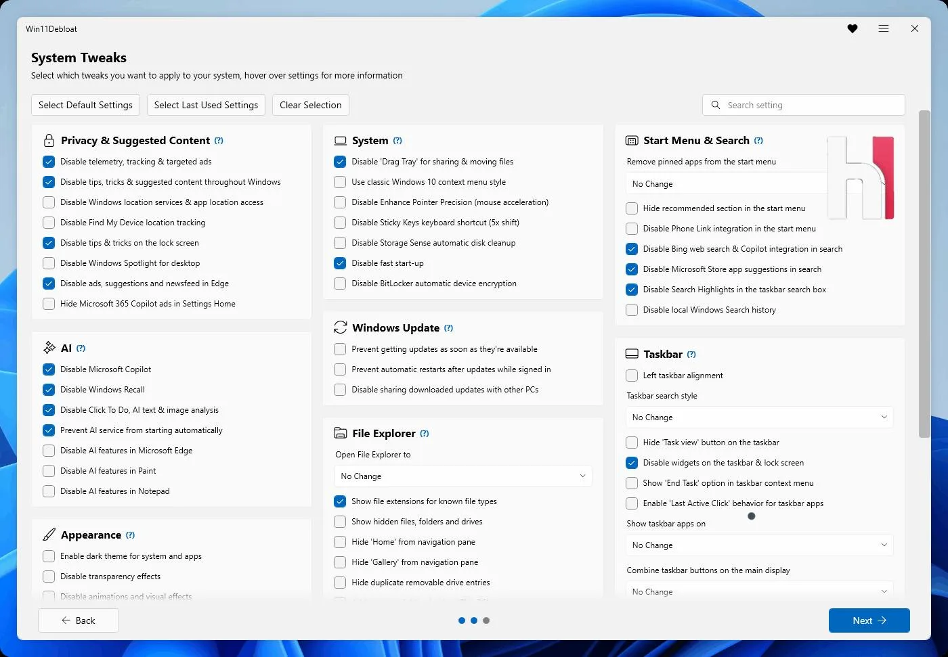Screen dimensions: 948x657
Task: Go Back to previous page
Action: (x=79, y=620)
